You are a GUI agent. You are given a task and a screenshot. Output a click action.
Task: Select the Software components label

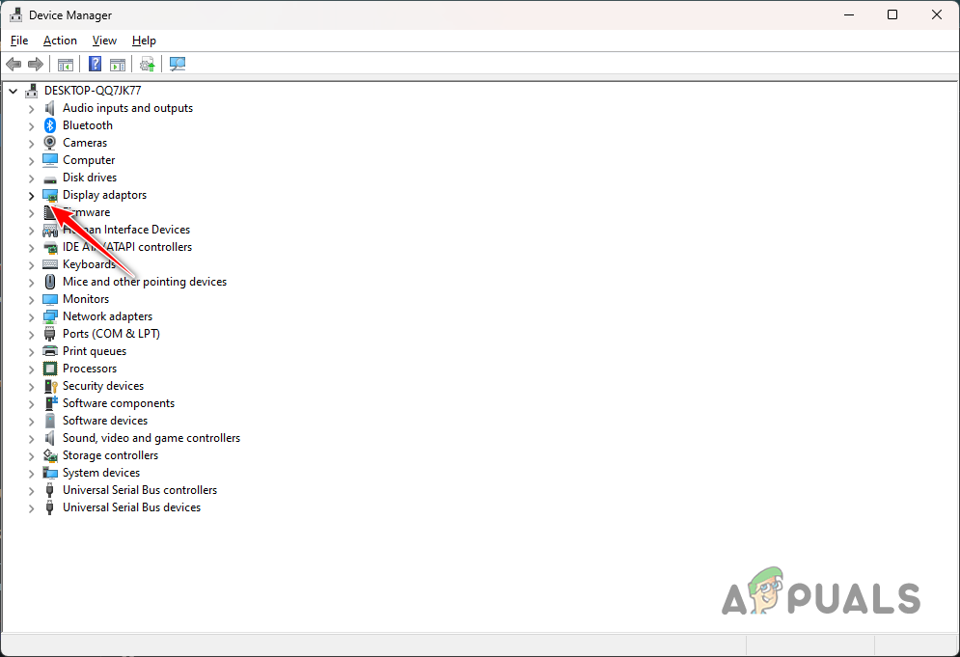coord(118,403)
